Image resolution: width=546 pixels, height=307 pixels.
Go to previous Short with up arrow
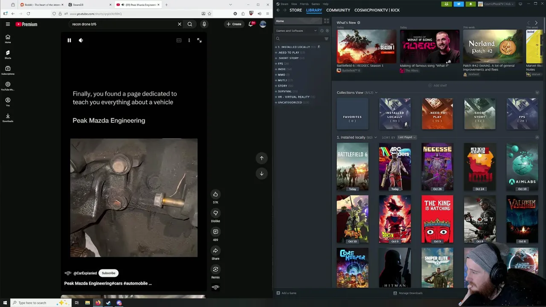tap(261, 158)
